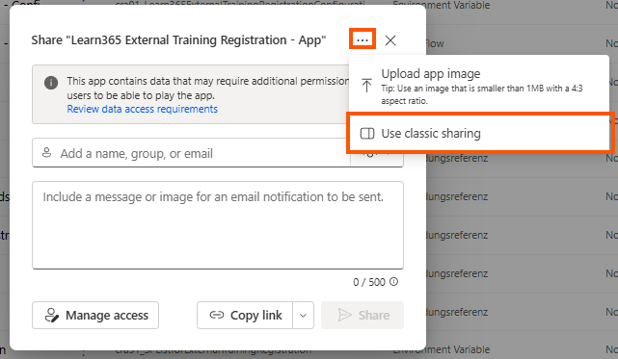
Task: Click the info icon in permissions notice
Action: click(51, 83)
